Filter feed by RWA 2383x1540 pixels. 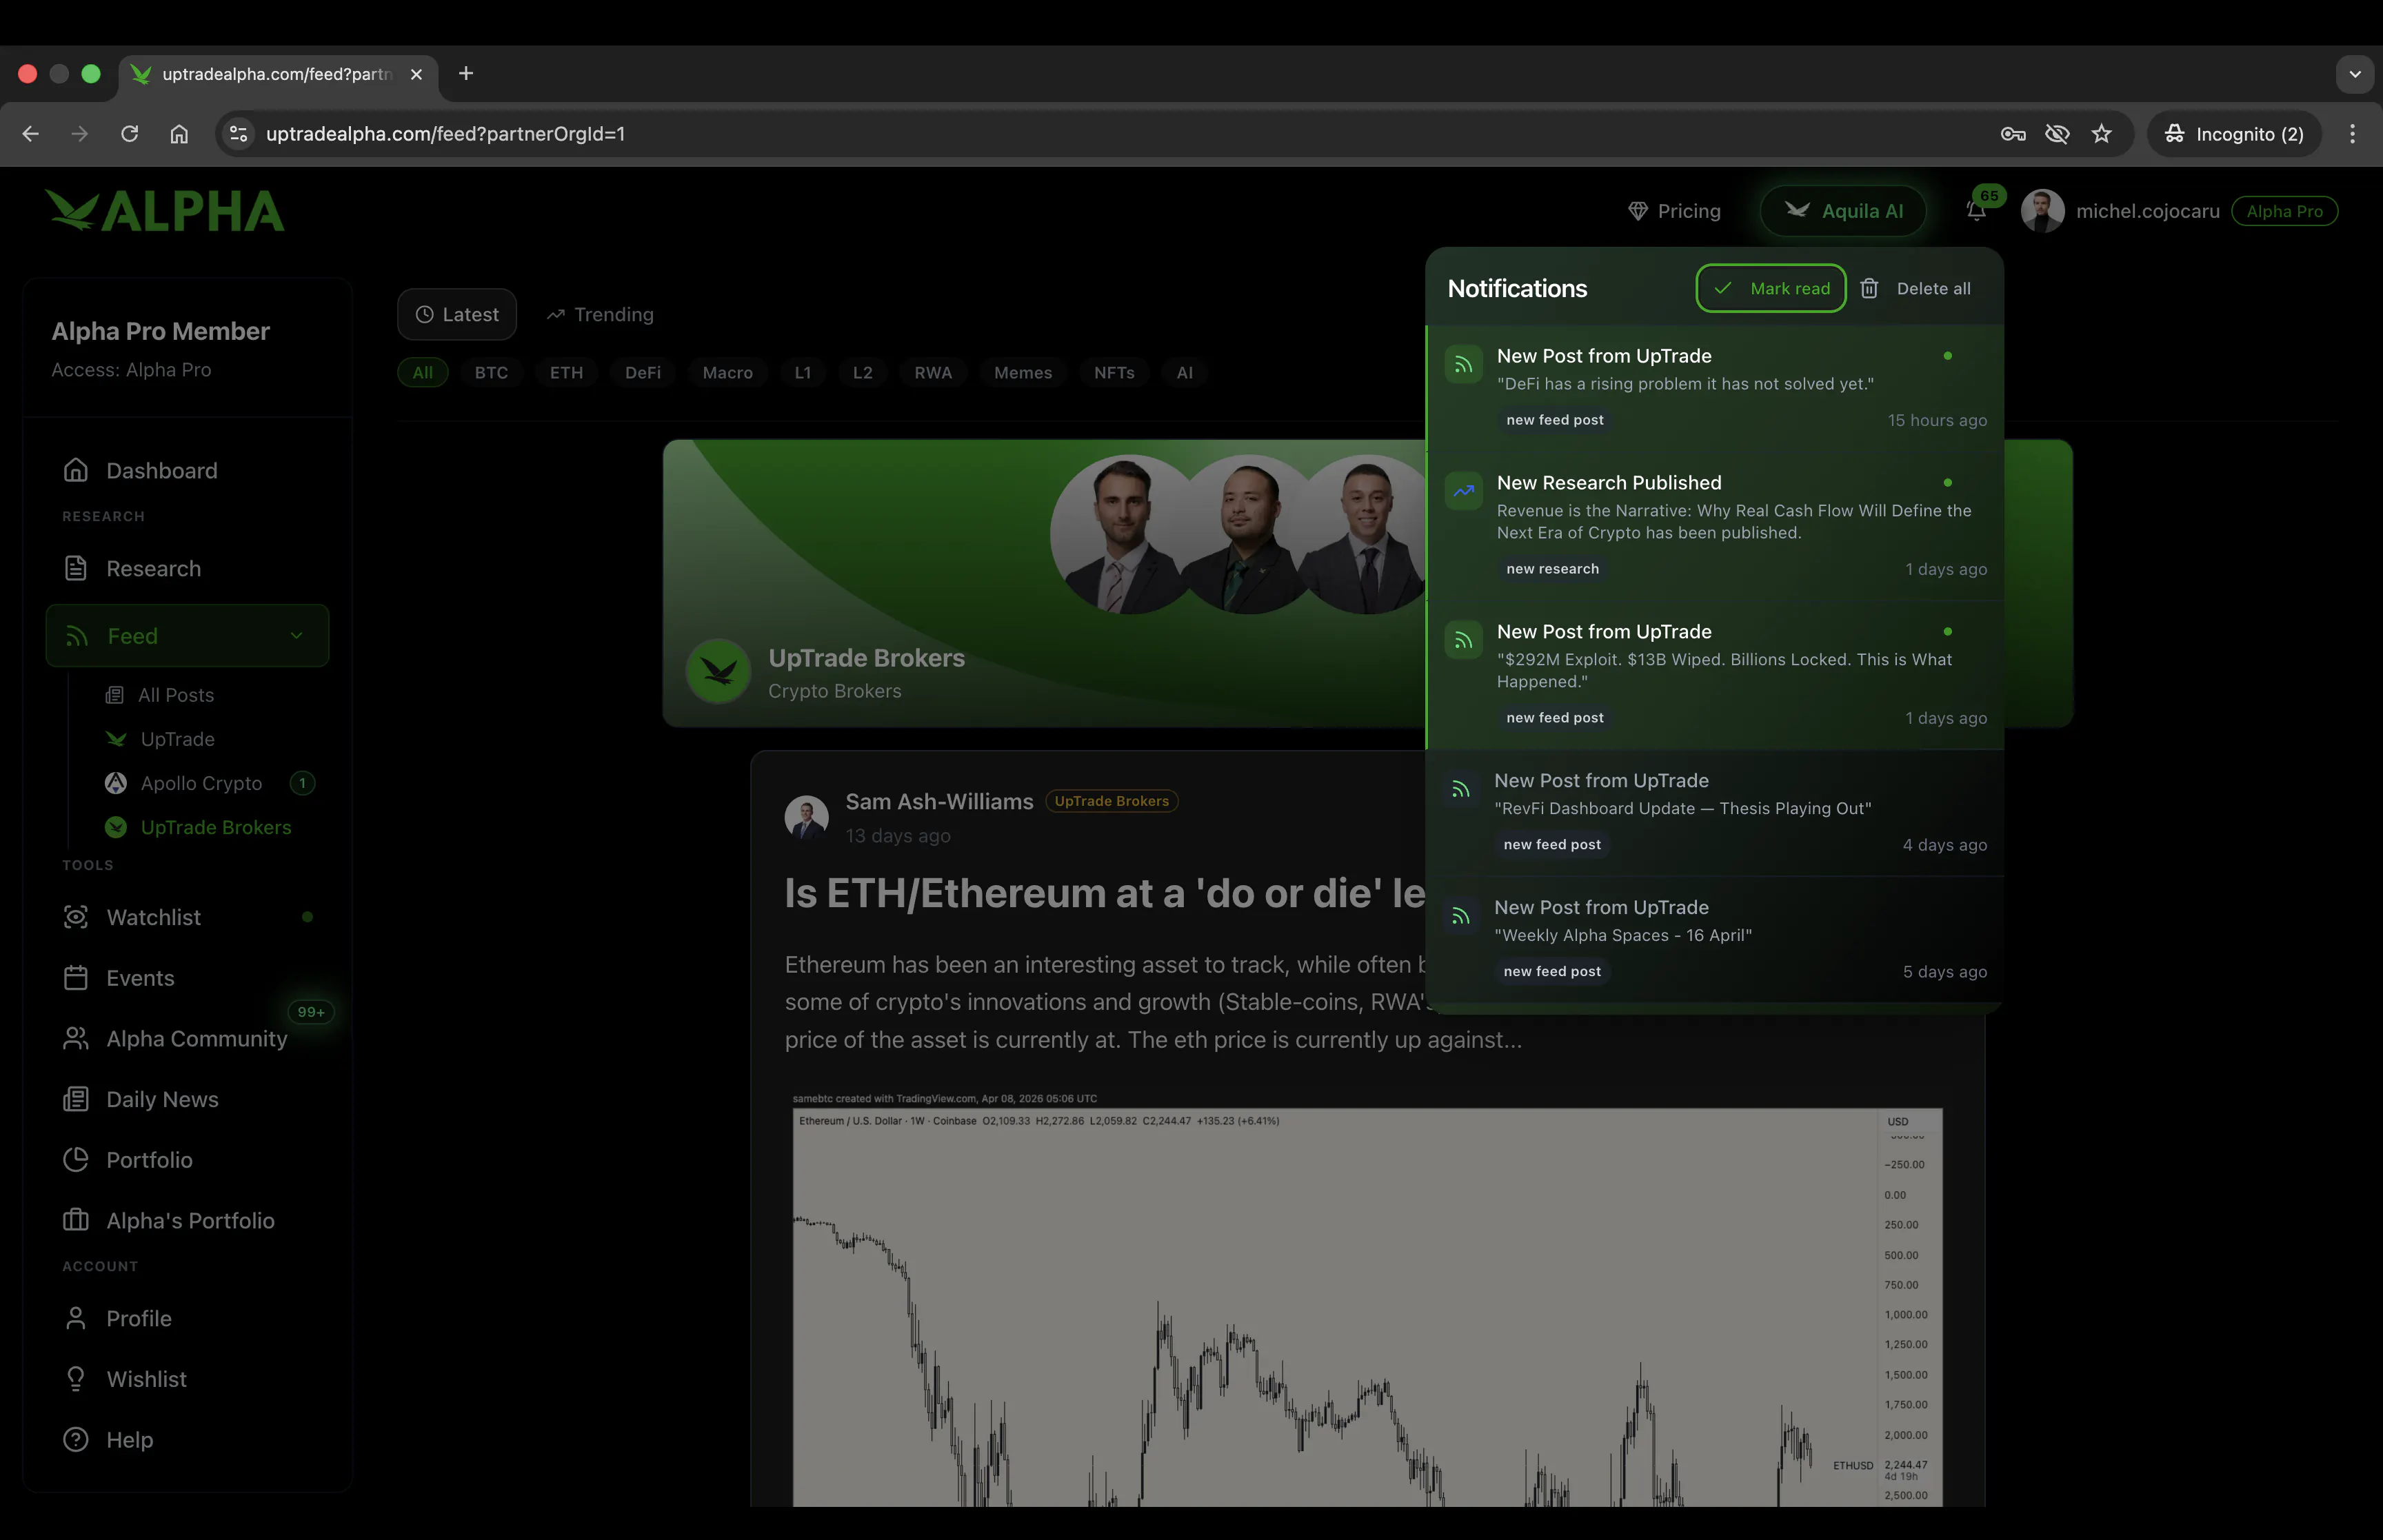point(933,372)
